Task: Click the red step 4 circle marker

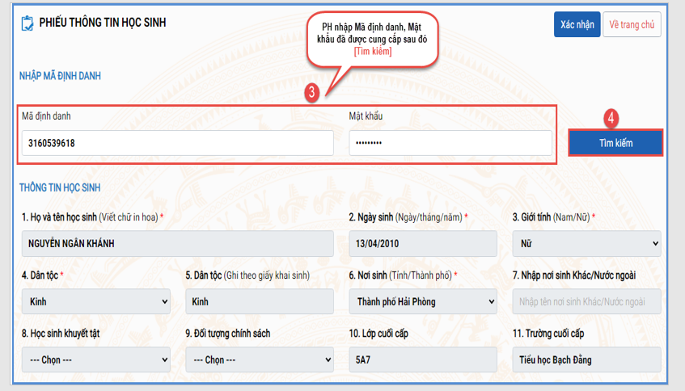Action: click(612, 117)
